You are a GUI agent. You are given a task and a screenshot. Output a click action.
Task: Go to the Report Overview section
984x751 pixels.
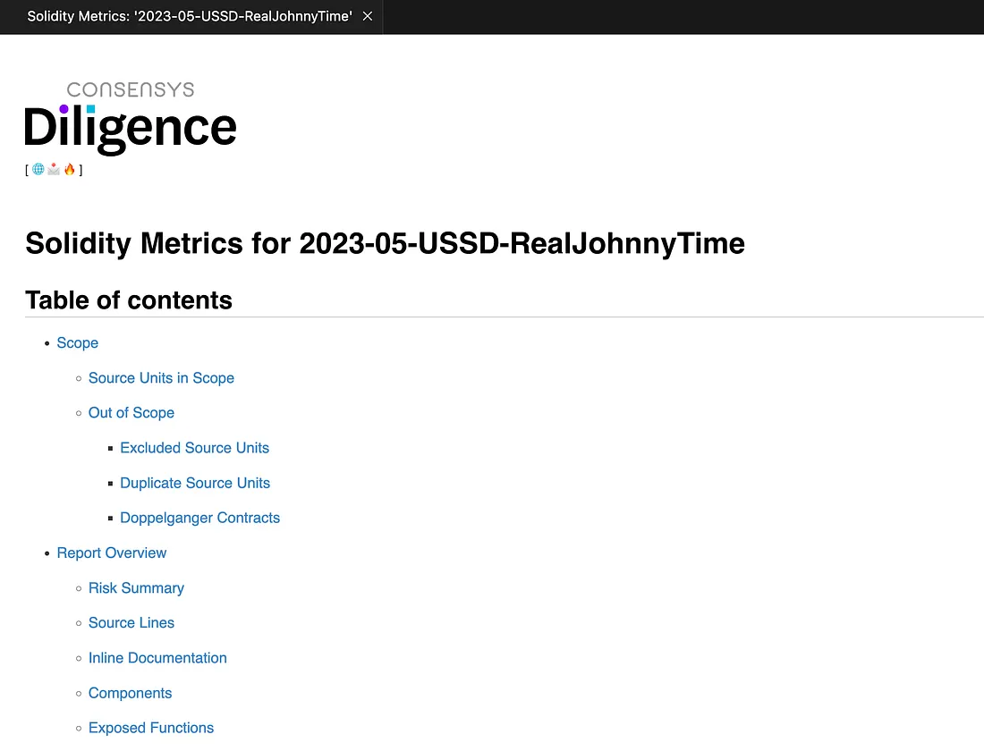(x=111, y=553)
